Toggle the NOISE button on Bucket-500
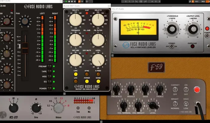This screenshot has height=123, width=210. [99, 82]
